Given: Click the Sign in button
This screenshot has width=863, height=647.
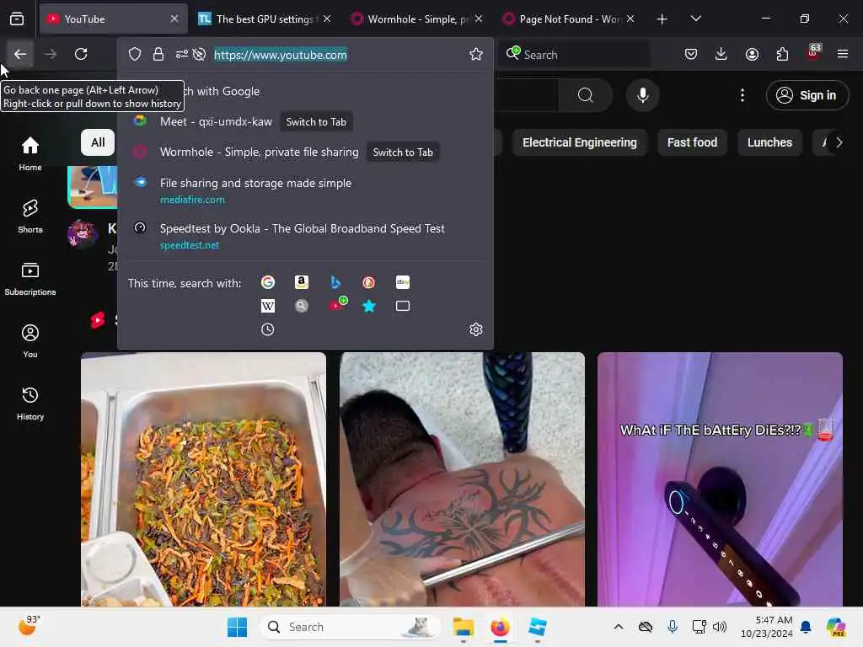Looking at the screenshot, I should tap(807, 95).
